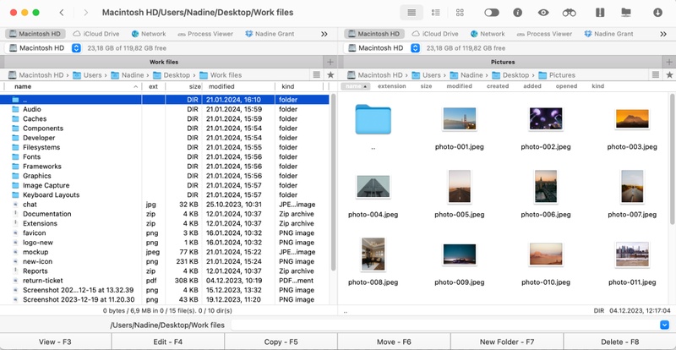Viewport: 676px width, 350px height.
Task: Open command history dropdown arrow
Action: tap(664, 325)
